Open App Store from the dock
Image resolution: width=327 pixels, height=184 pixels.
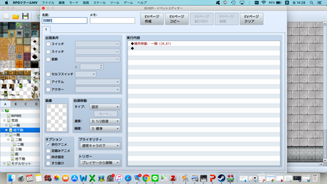click(x=75, y=178)
